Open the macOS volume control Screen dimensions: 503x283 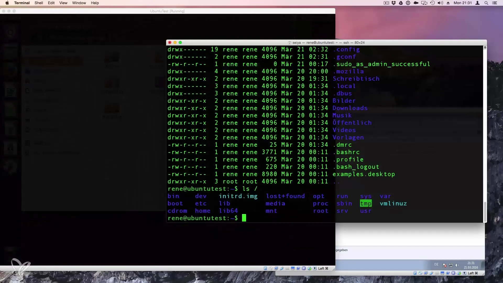440,3
